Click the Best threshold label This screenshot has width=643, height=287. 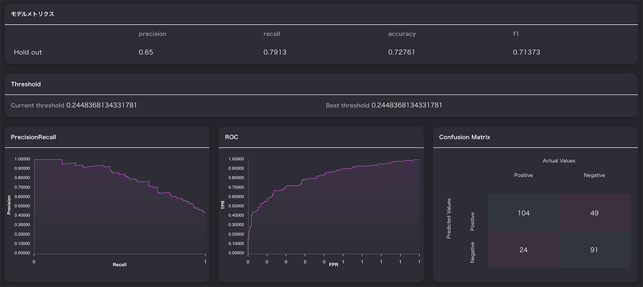point(347,105)
